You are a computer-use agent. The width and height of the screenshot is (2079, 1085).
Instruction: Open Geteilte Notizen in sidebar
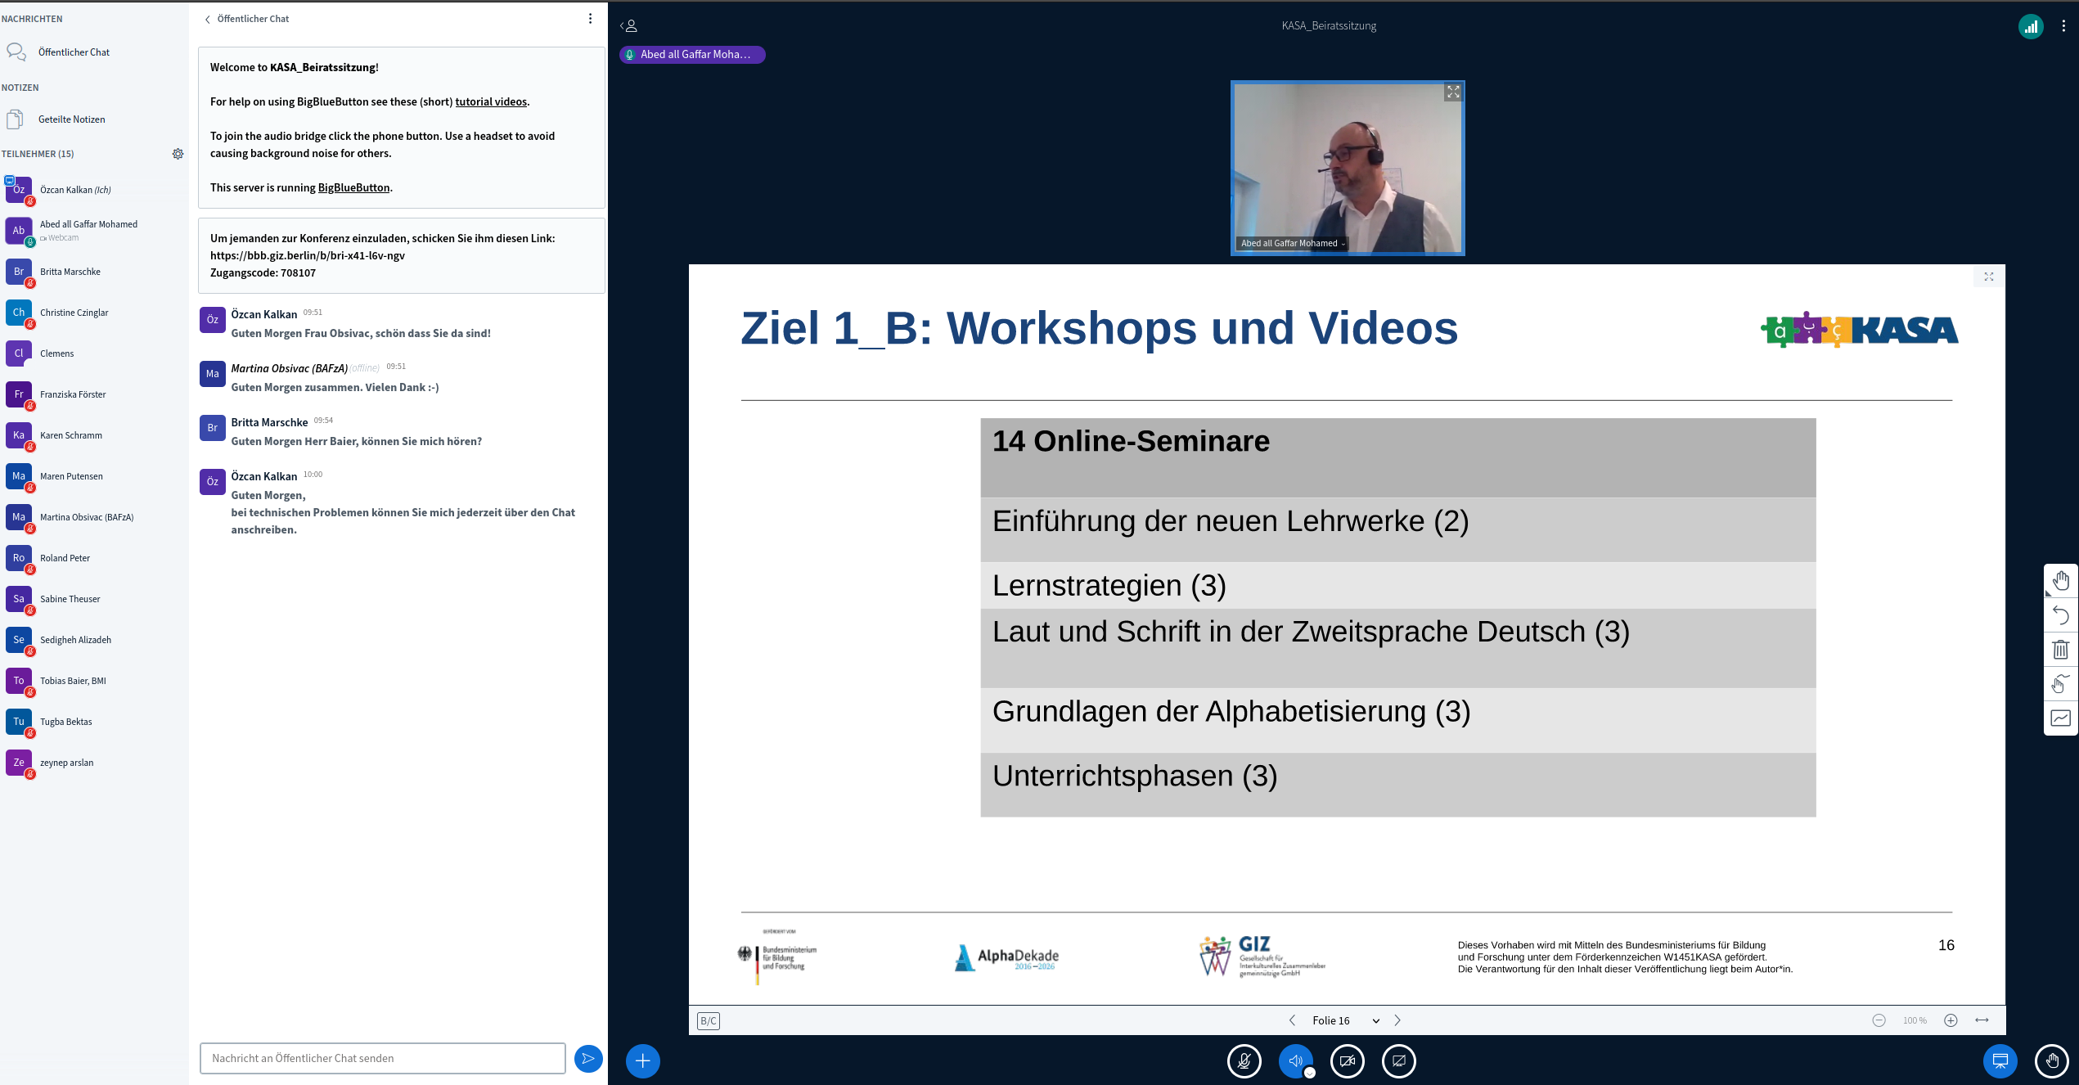(x=71, y=119)
